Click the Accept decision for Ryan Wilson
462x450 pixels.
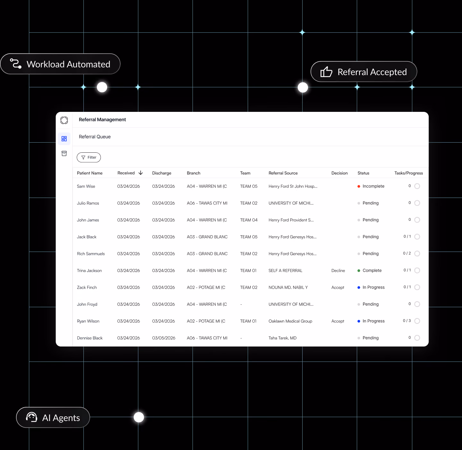[x=338, y=321]
